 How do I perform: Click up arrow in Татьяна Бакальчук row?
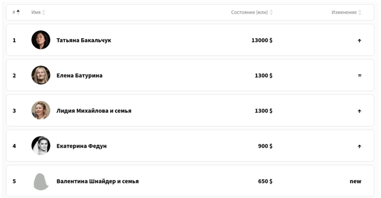(x=359, y=40)
